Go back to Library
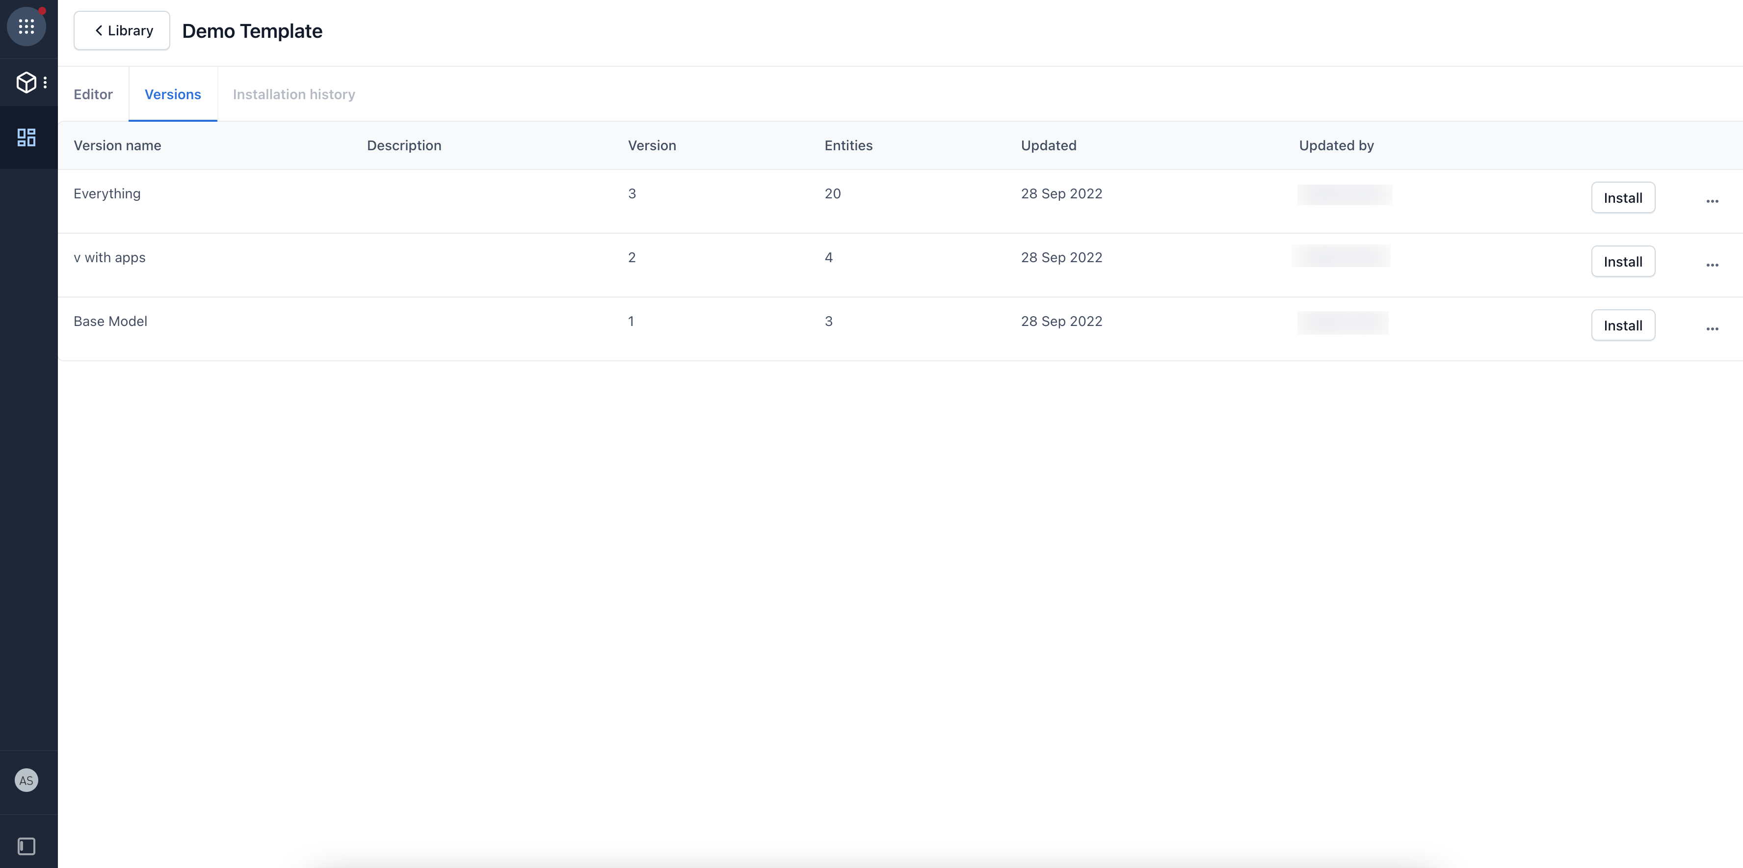 click(x=122, y=30)
